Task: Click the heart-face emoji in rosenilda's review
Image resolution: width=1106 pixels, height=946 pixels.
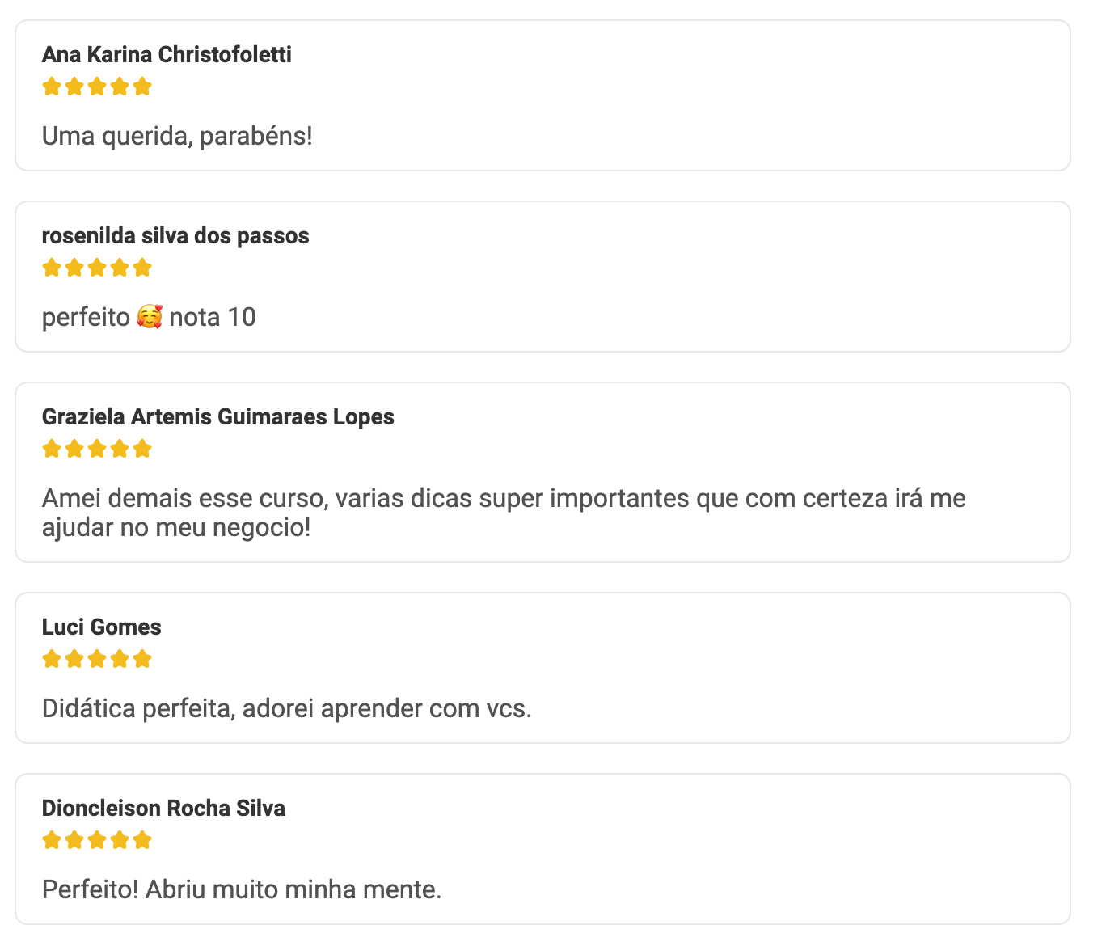Action: tap(150, 317)
